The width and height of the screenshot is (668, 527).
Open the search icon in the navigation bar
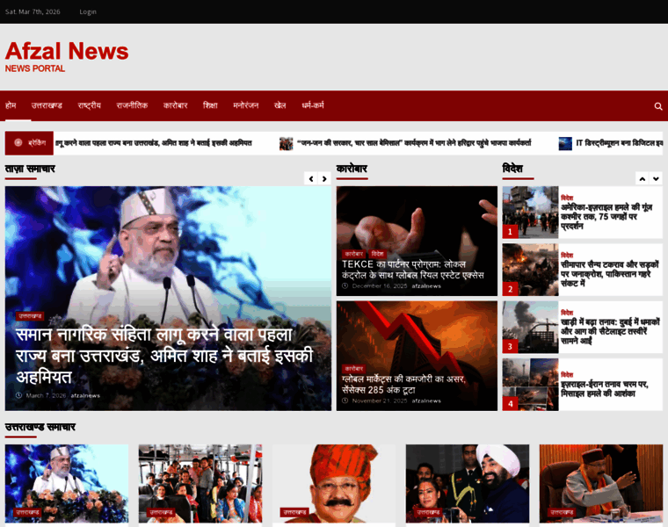coord(657,106)
